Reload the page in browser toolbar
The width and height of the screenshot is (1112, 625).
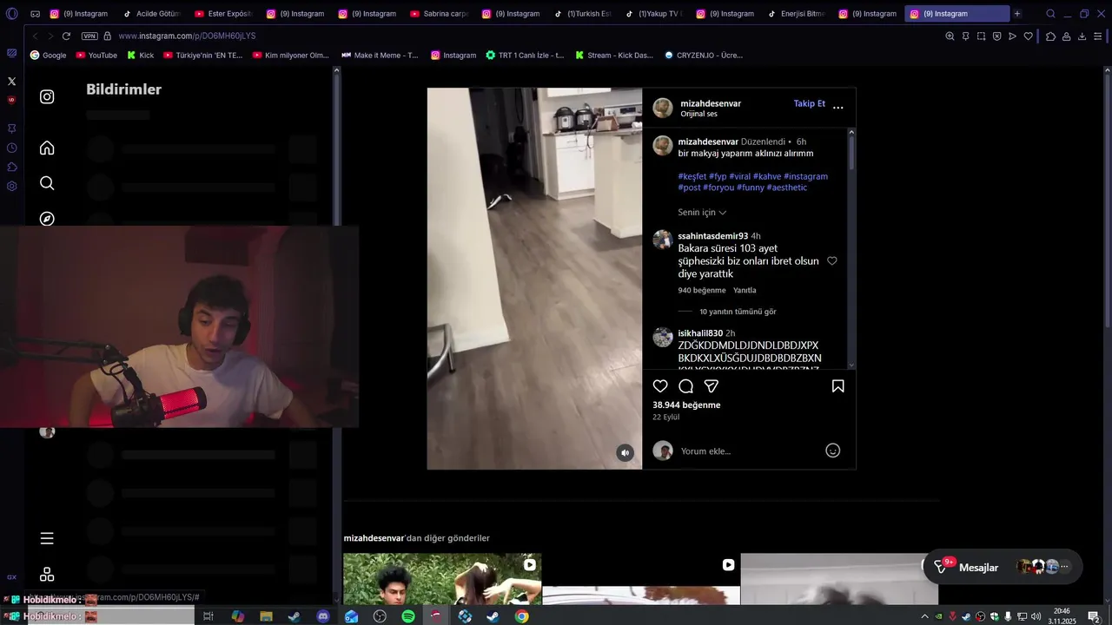click(66, 36)
